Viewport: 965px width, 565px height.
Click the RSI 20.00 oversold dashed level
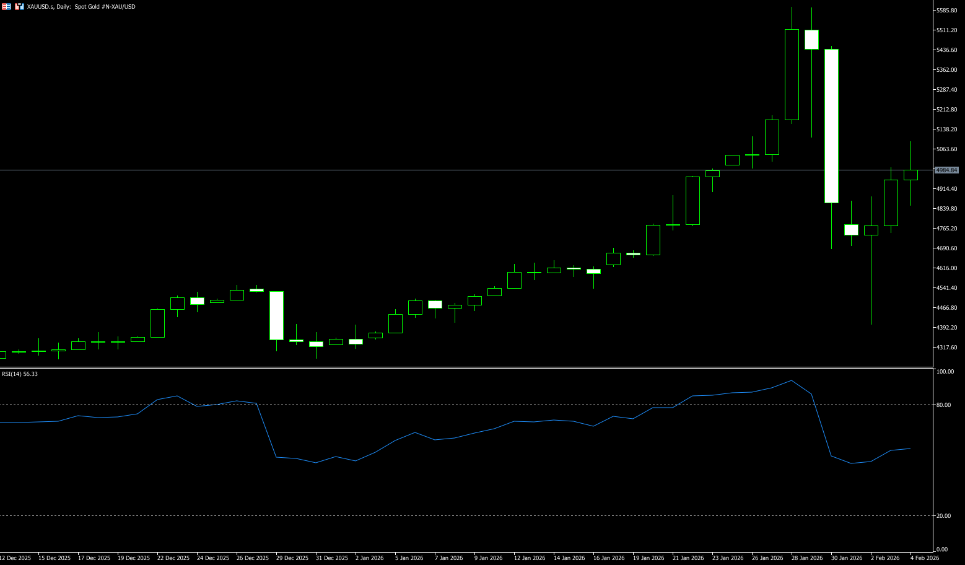pos(434,516)
